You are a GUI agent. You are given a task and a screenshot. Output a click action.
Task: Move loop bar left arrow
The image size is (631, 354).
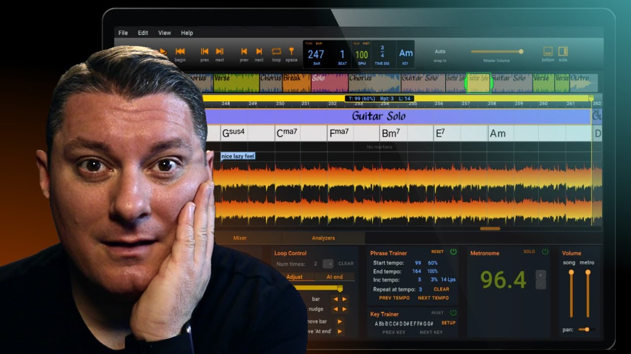coord(336,299)
